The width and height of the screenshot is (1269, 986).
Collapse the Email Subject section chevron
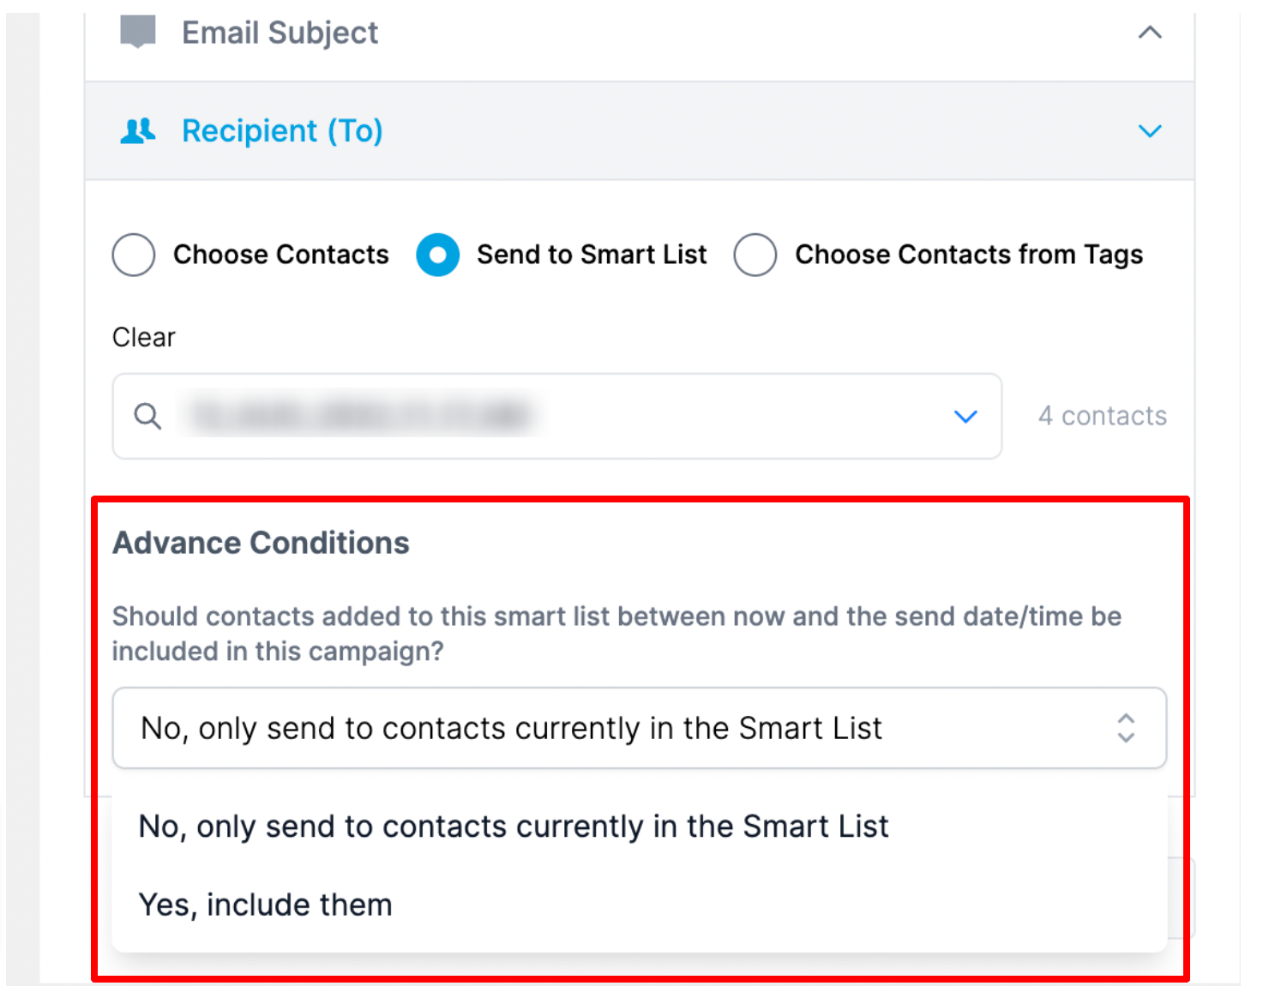(x=1149, y=33)
